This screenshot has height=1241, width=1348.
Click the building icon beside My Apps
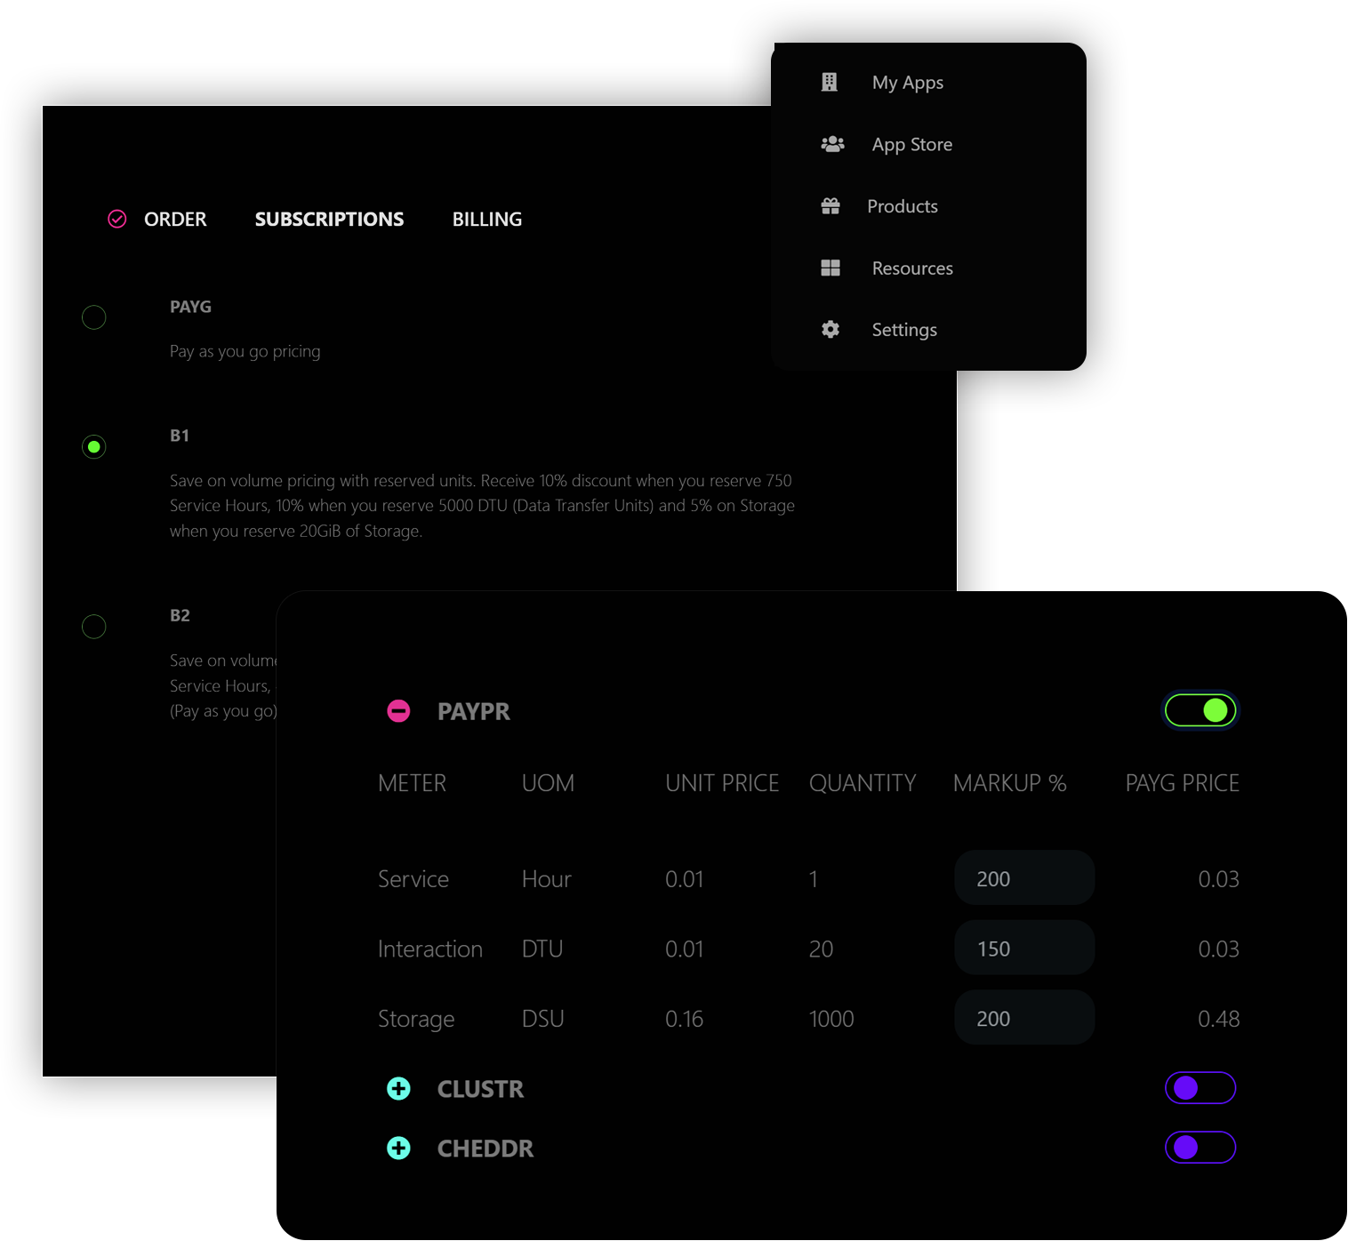[829, 83]
